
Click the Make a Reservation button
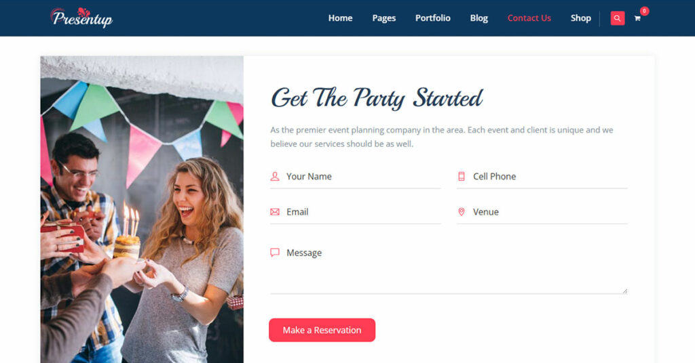click(322, 330)
